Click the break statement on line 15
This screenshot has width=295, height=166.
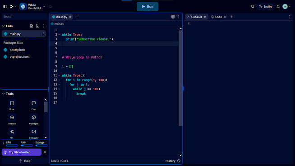[81, 93]
